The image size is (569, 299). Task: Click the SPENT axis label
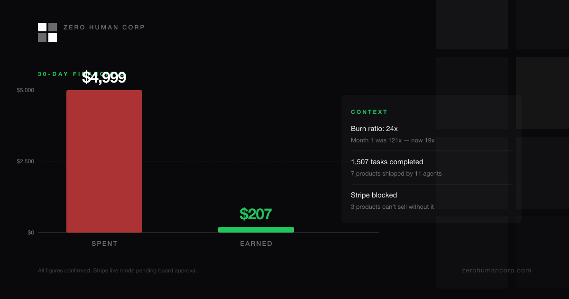tap(104, 243)
